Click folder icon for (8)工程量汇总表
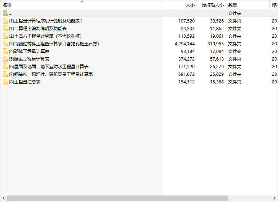The width and height of the screenshot is (278, 202). (x=5, y=82)
